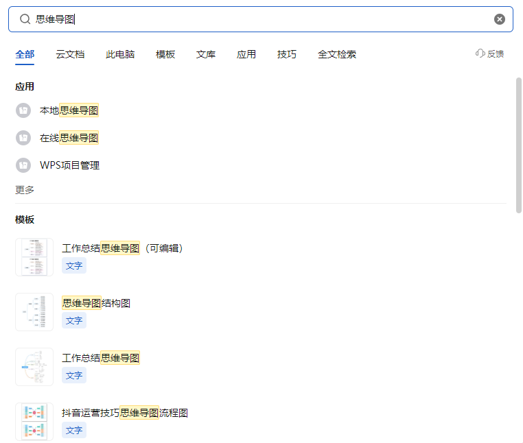Open template 抖音运营技巧思维导图流程图
Viewport: 523px width, 443px height.
click(x=125, y=413)
